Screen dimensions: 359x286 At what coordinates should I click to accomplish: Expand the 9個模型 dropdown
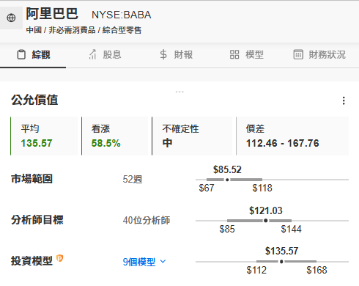144,262
